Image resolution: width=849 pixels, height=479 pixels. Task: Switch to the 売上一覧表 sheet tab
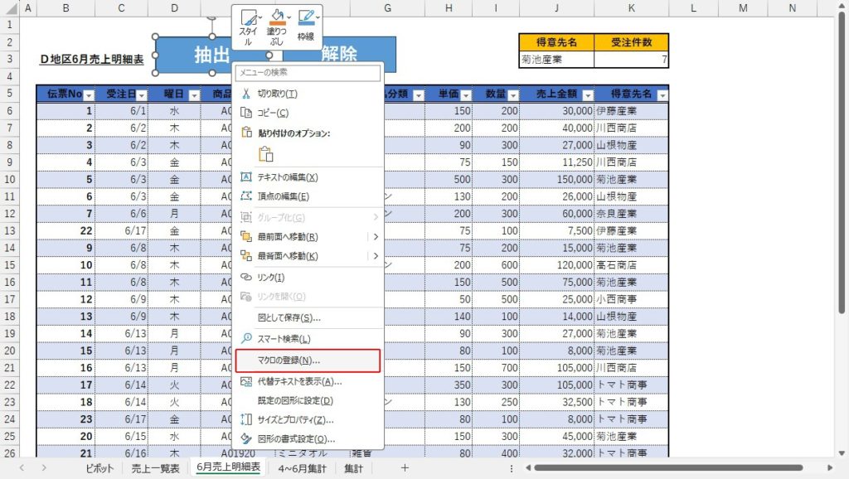click(x=158, y=468)
